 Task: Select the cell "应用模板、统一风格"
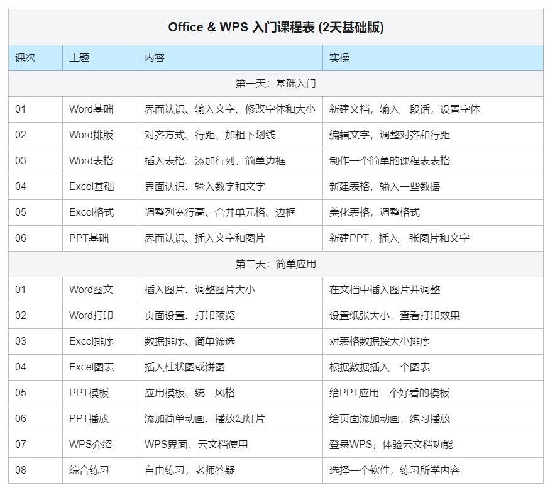coord(230,393)
